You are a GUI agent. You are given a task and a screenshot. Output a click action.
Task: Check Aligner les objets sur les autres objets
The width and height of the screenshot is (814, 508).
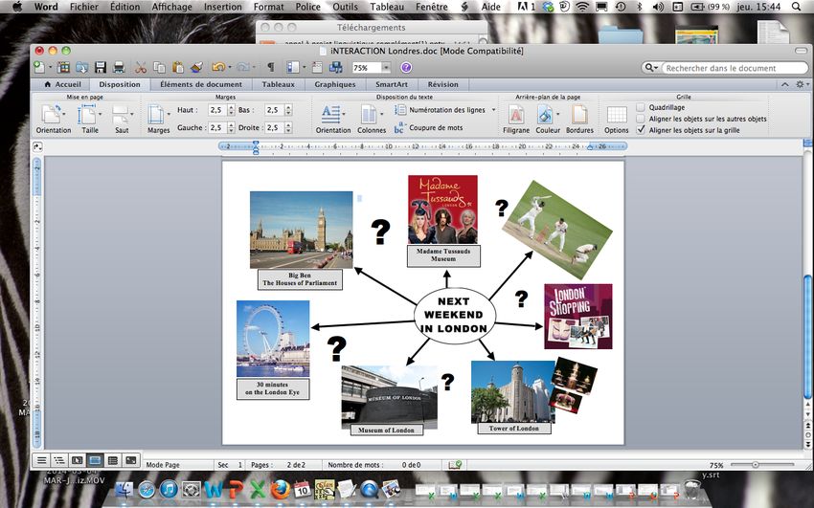point(641,119)
